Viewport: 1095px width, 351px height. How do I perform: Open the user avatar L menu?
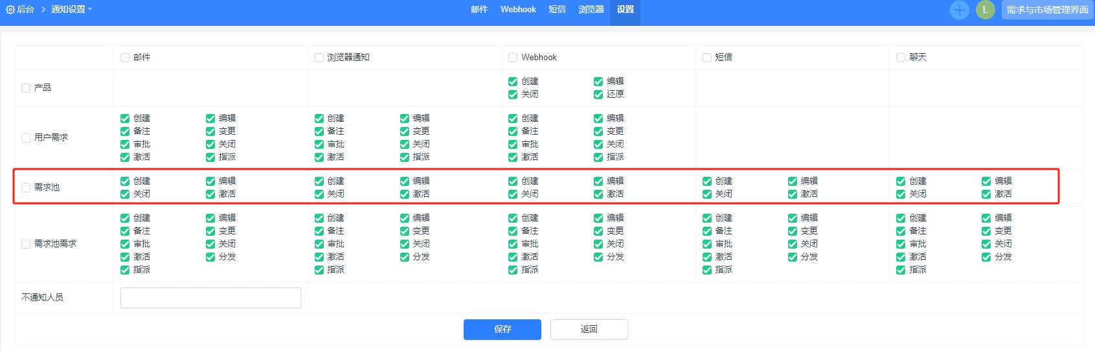[986, 10]
